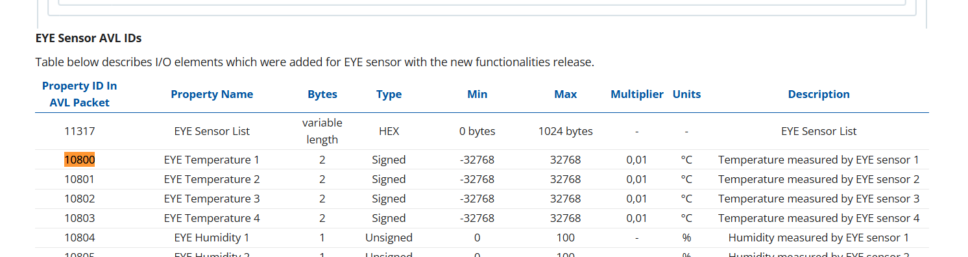The image size is (968, 257).
Task: Select the EYE Sensor List name cell
Action: point(212,131)
